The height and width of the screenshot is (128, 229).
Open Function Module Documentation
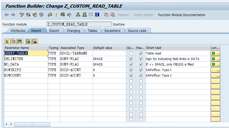pos(182,15)
